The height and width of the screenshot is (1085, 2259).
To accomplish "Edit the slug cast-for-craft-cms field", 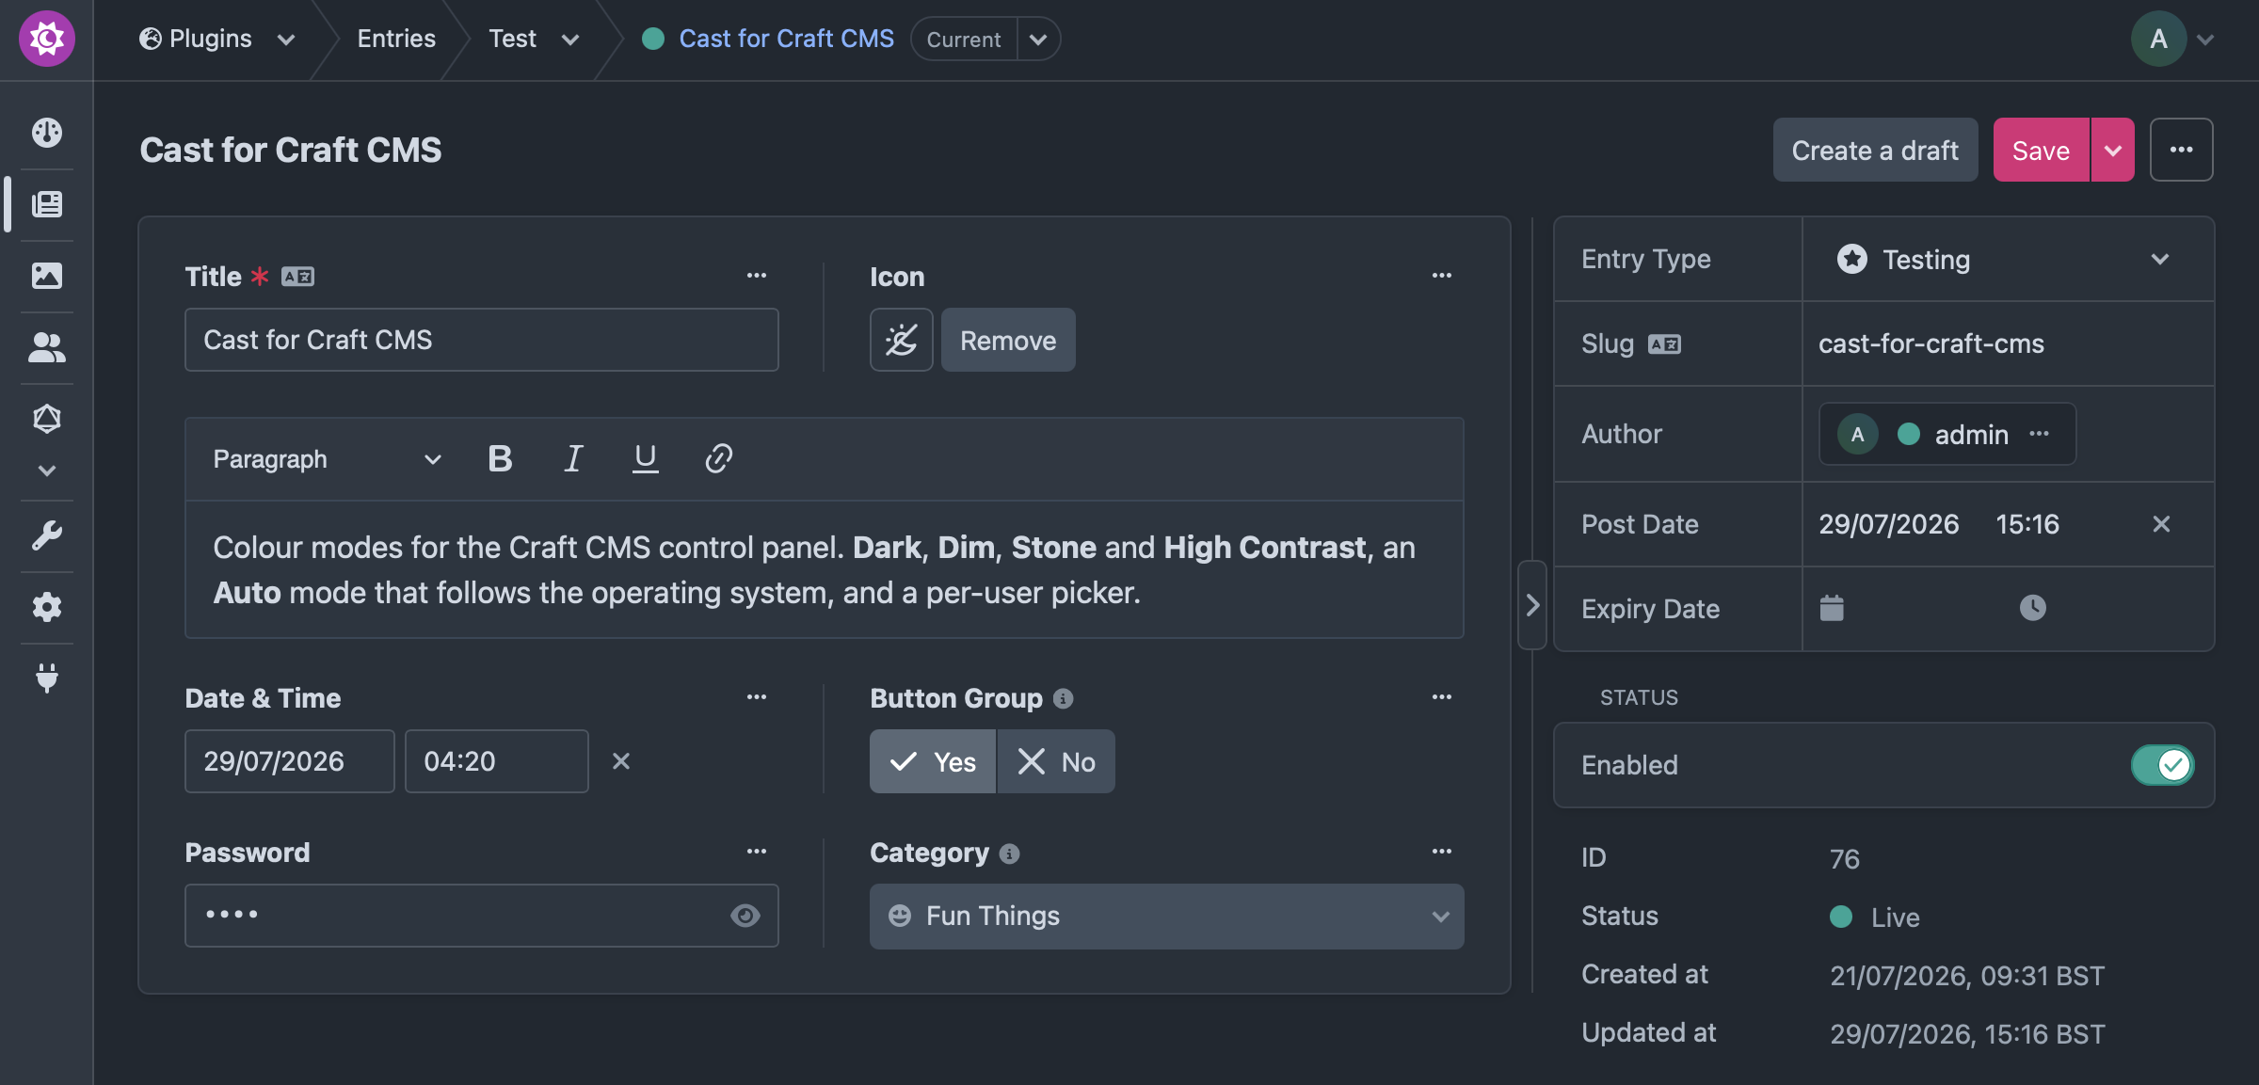I will coord(2008,343).
